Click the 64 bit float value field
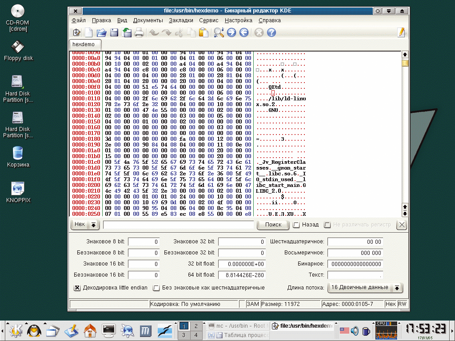 [x=242, y=275]
